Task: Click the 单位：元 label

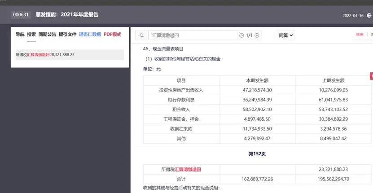Action: click(x=152, y=69)
